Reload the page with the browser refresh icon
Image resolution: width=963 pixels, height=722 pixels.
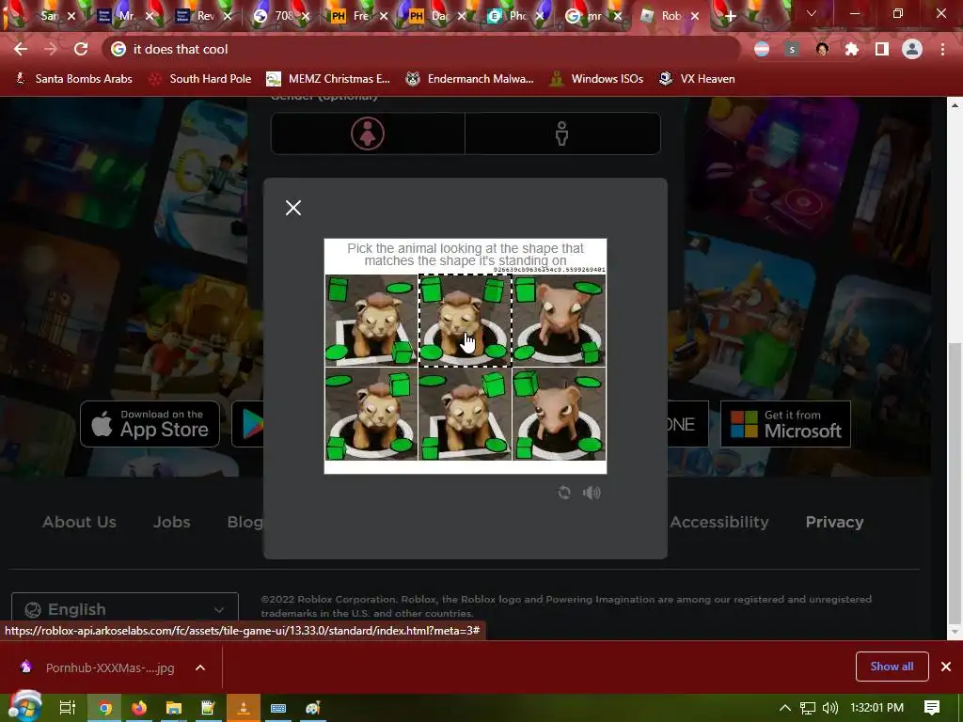point(81,49)
